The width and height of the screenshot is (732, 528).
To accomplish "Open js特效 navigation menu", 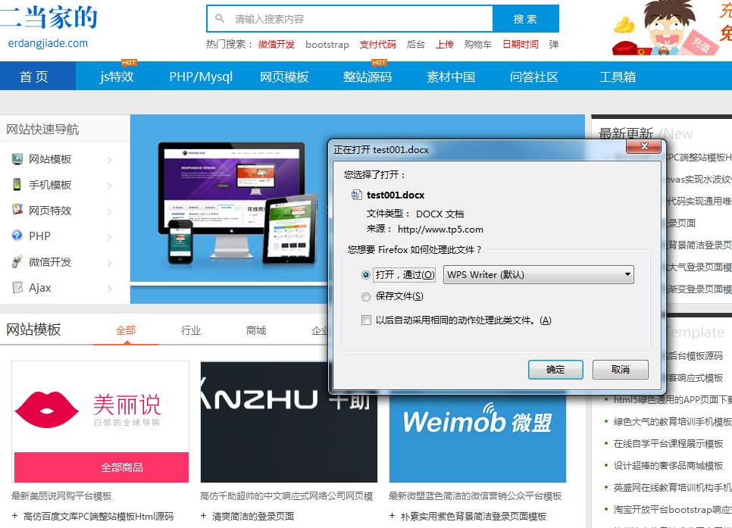I will tap(117, 76).
